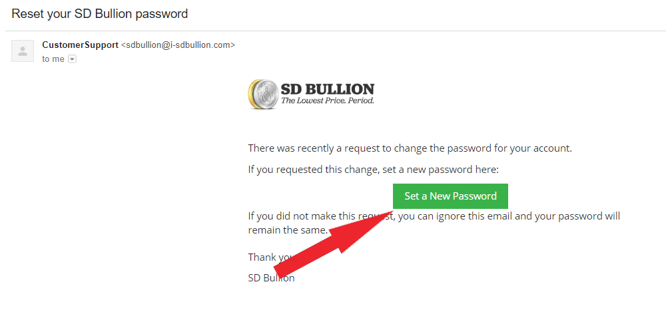Click 'The Lowest Price. Period.' tagline

tap(328, 101)
